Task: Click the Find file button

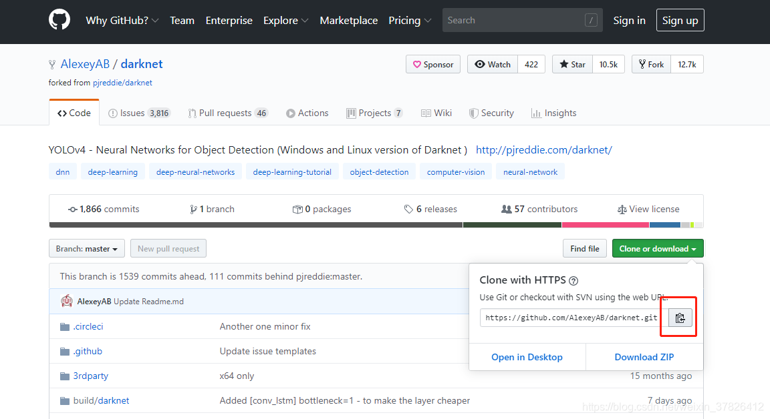Action: coord(585,248)
